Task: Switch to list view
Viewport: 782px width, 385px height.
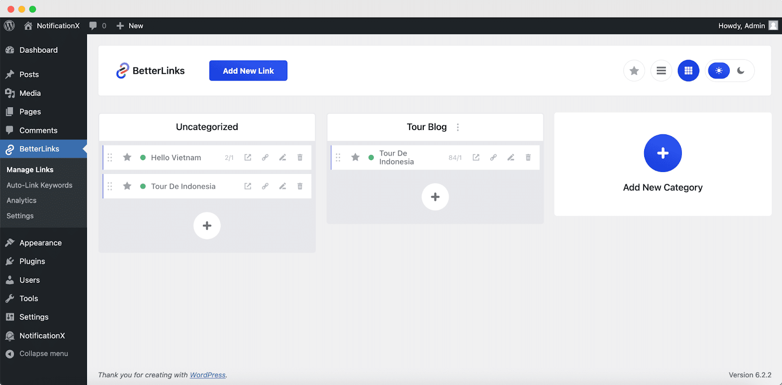Action: pos(661,71)
